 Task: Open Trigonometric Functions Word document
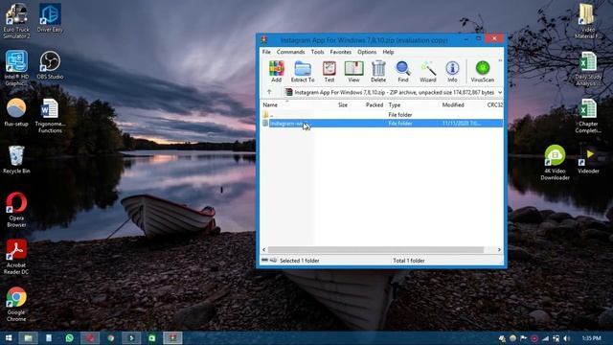coord(50,115)
